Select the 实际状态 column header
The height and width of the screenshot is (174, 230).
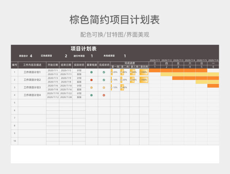pos(79,65)
